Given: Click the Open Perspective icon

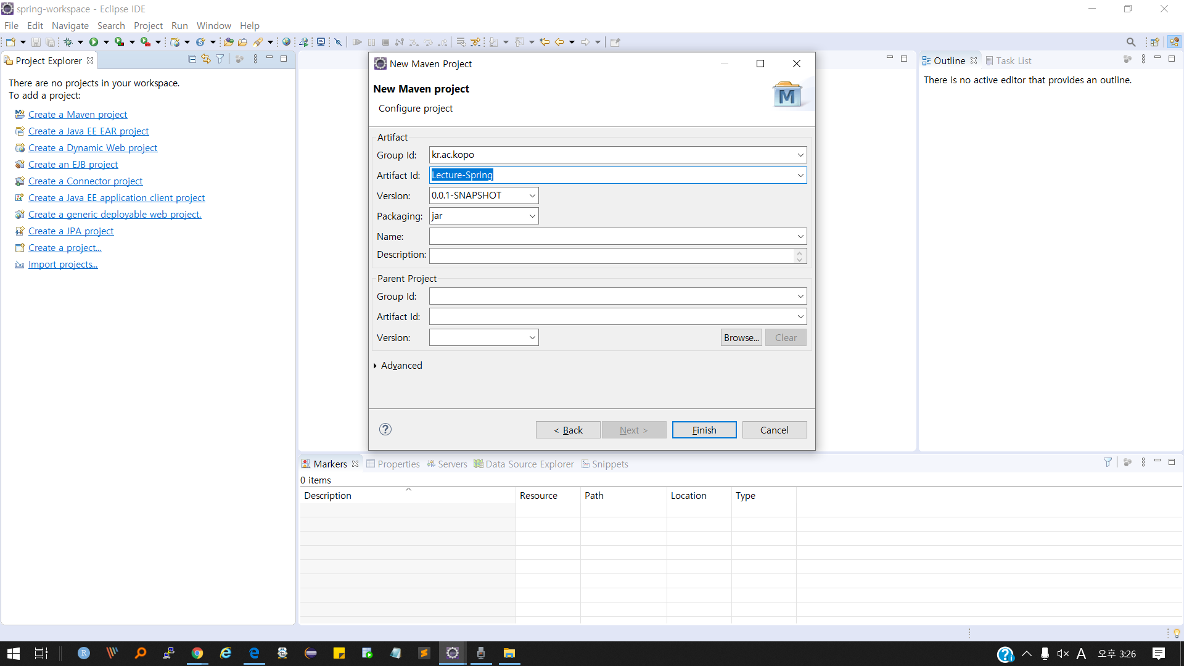Looking at the screenshot, I should pos(1154,42).
